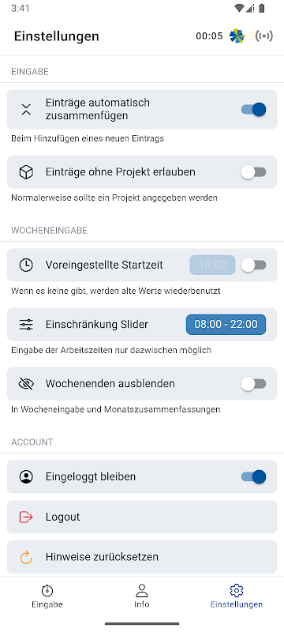The height and width of the screenshot is (632, 284).
Task: Open the colorful pinwheel logo icon
Action: [237, 36]
